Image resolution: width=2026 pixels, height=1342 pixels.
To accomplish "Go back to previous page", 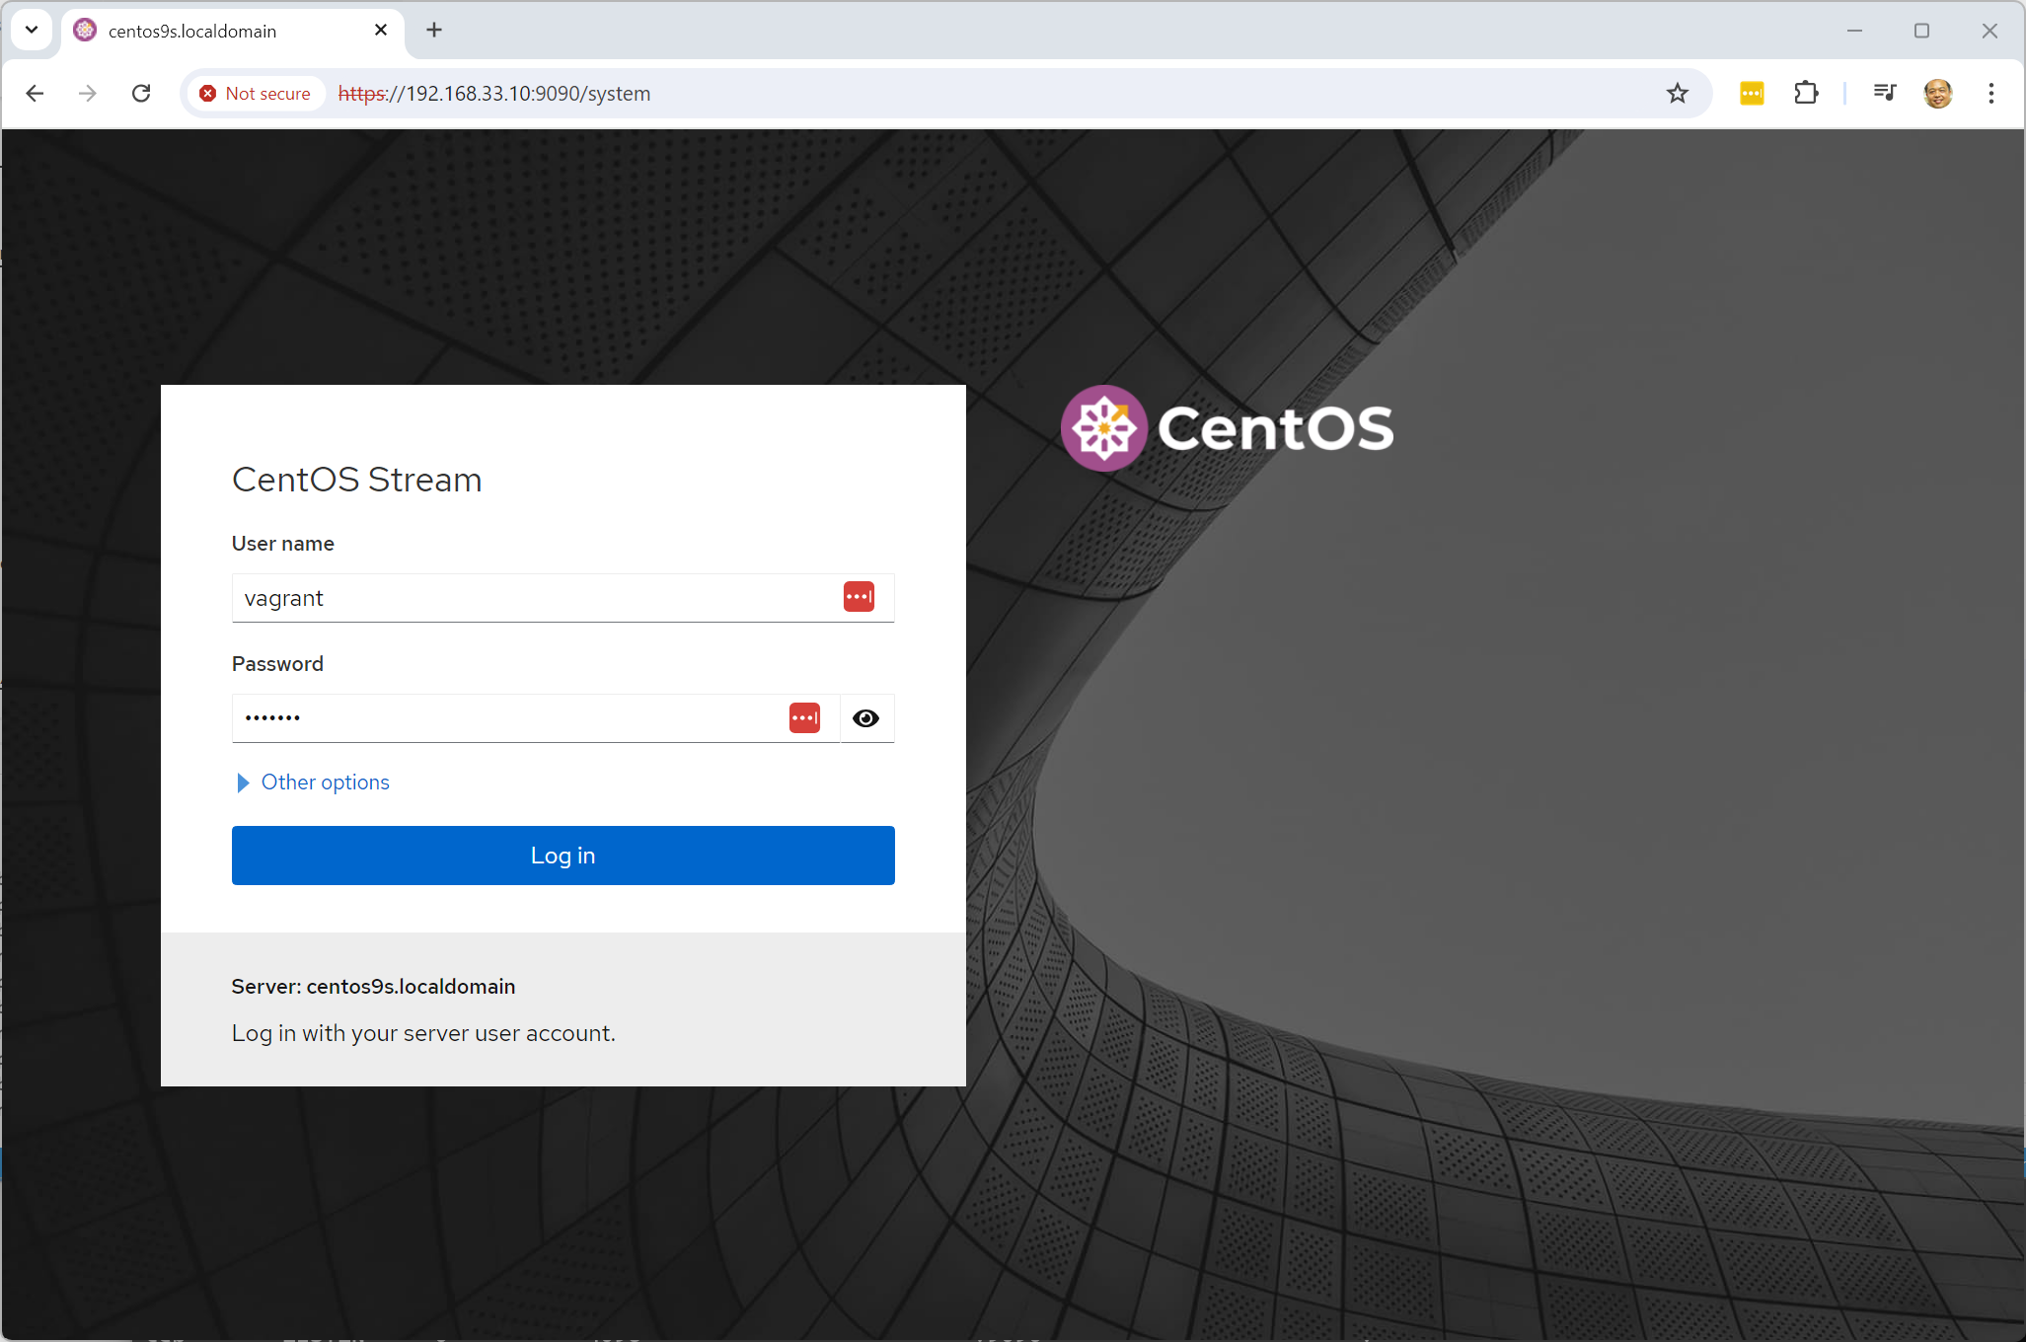I will coord(36,94).
